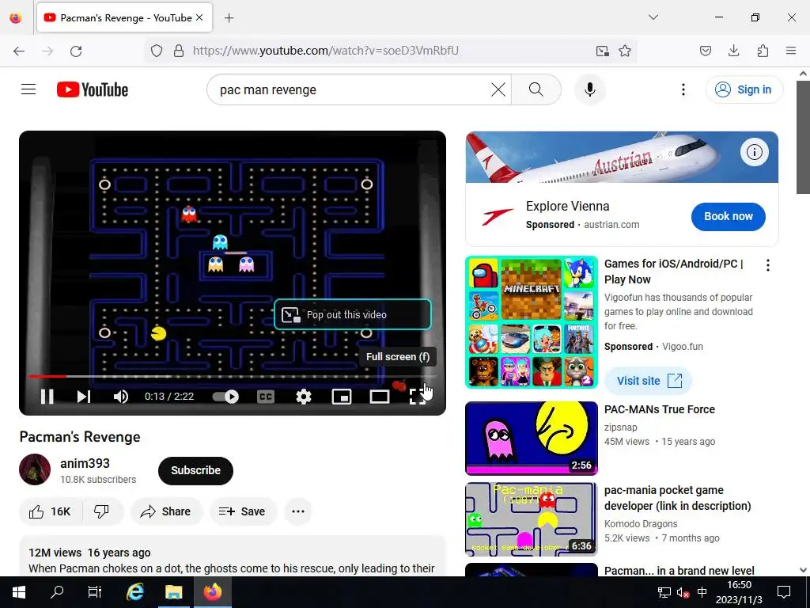810x608 pixels.
Task: Activate miniplayer mode
Action: click(342, 397)
